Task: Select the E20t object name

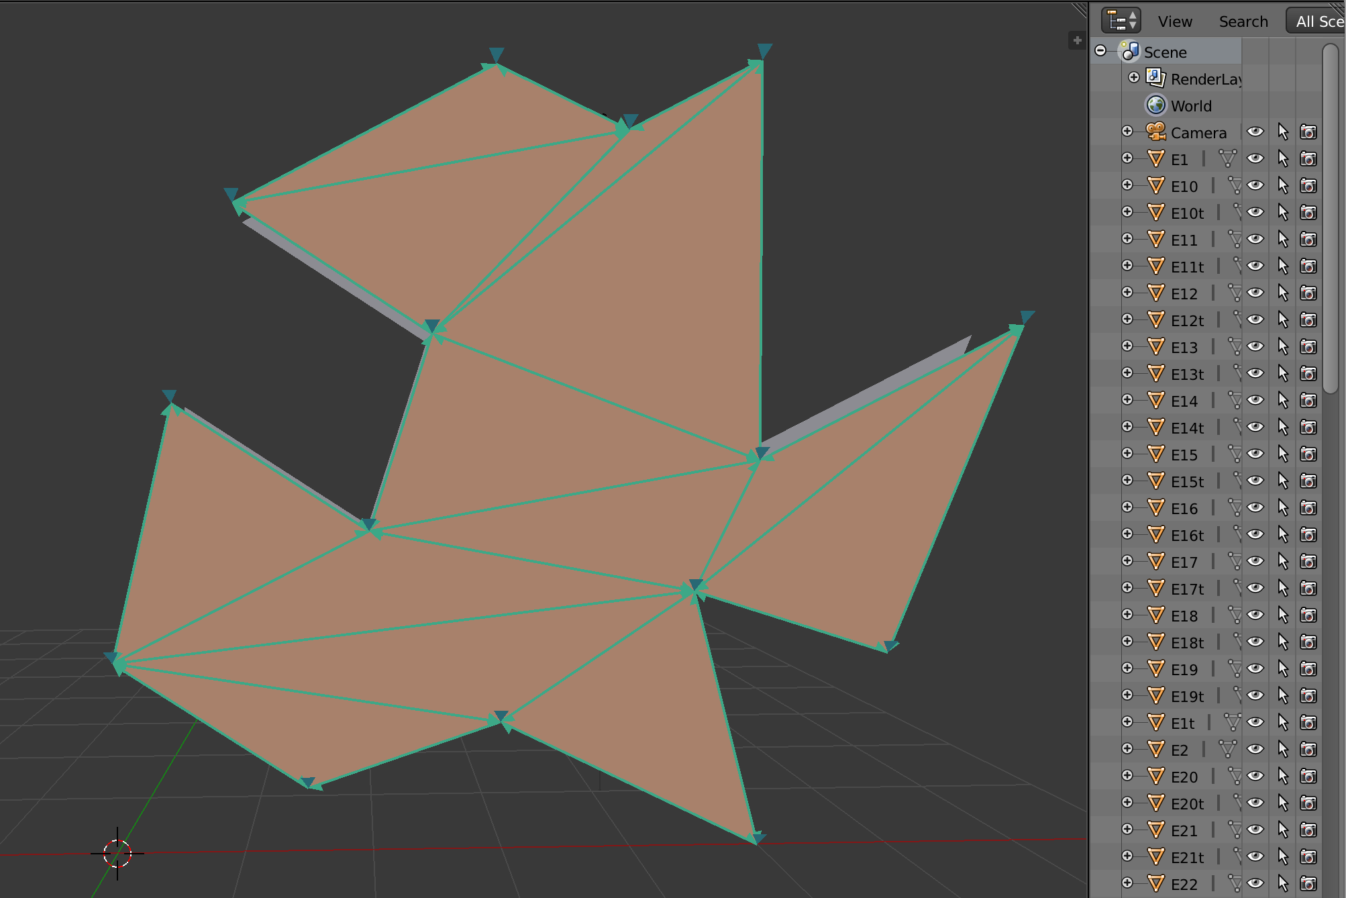Action: 1187,804
